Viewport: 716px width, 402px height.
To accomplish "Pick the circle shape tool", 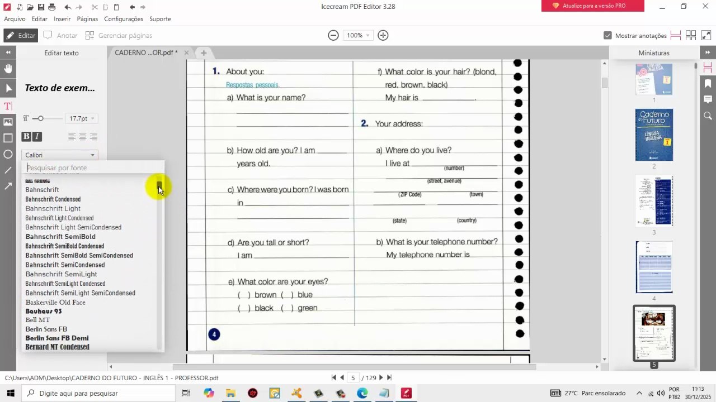I will [8, 154].
